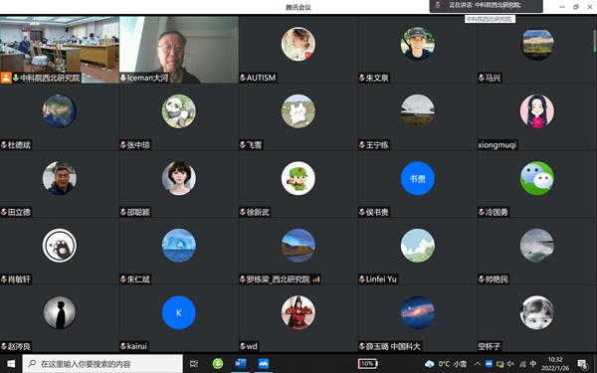Click 帅艳民's waterfall avatar
This screenshot has height=373, width=597.
click(537, 246)
